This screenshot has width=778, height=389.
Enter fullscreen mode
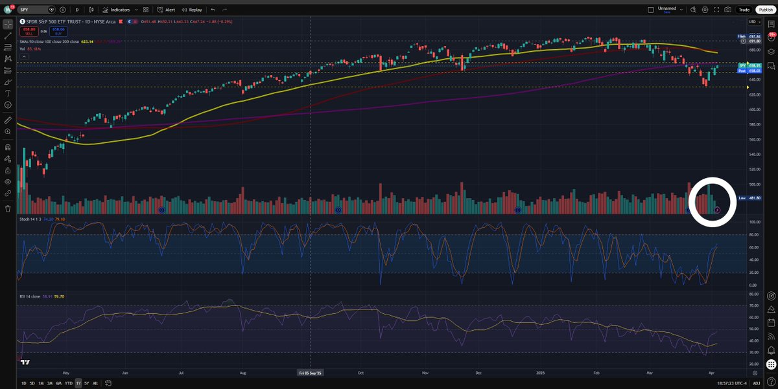click(716, 10)
